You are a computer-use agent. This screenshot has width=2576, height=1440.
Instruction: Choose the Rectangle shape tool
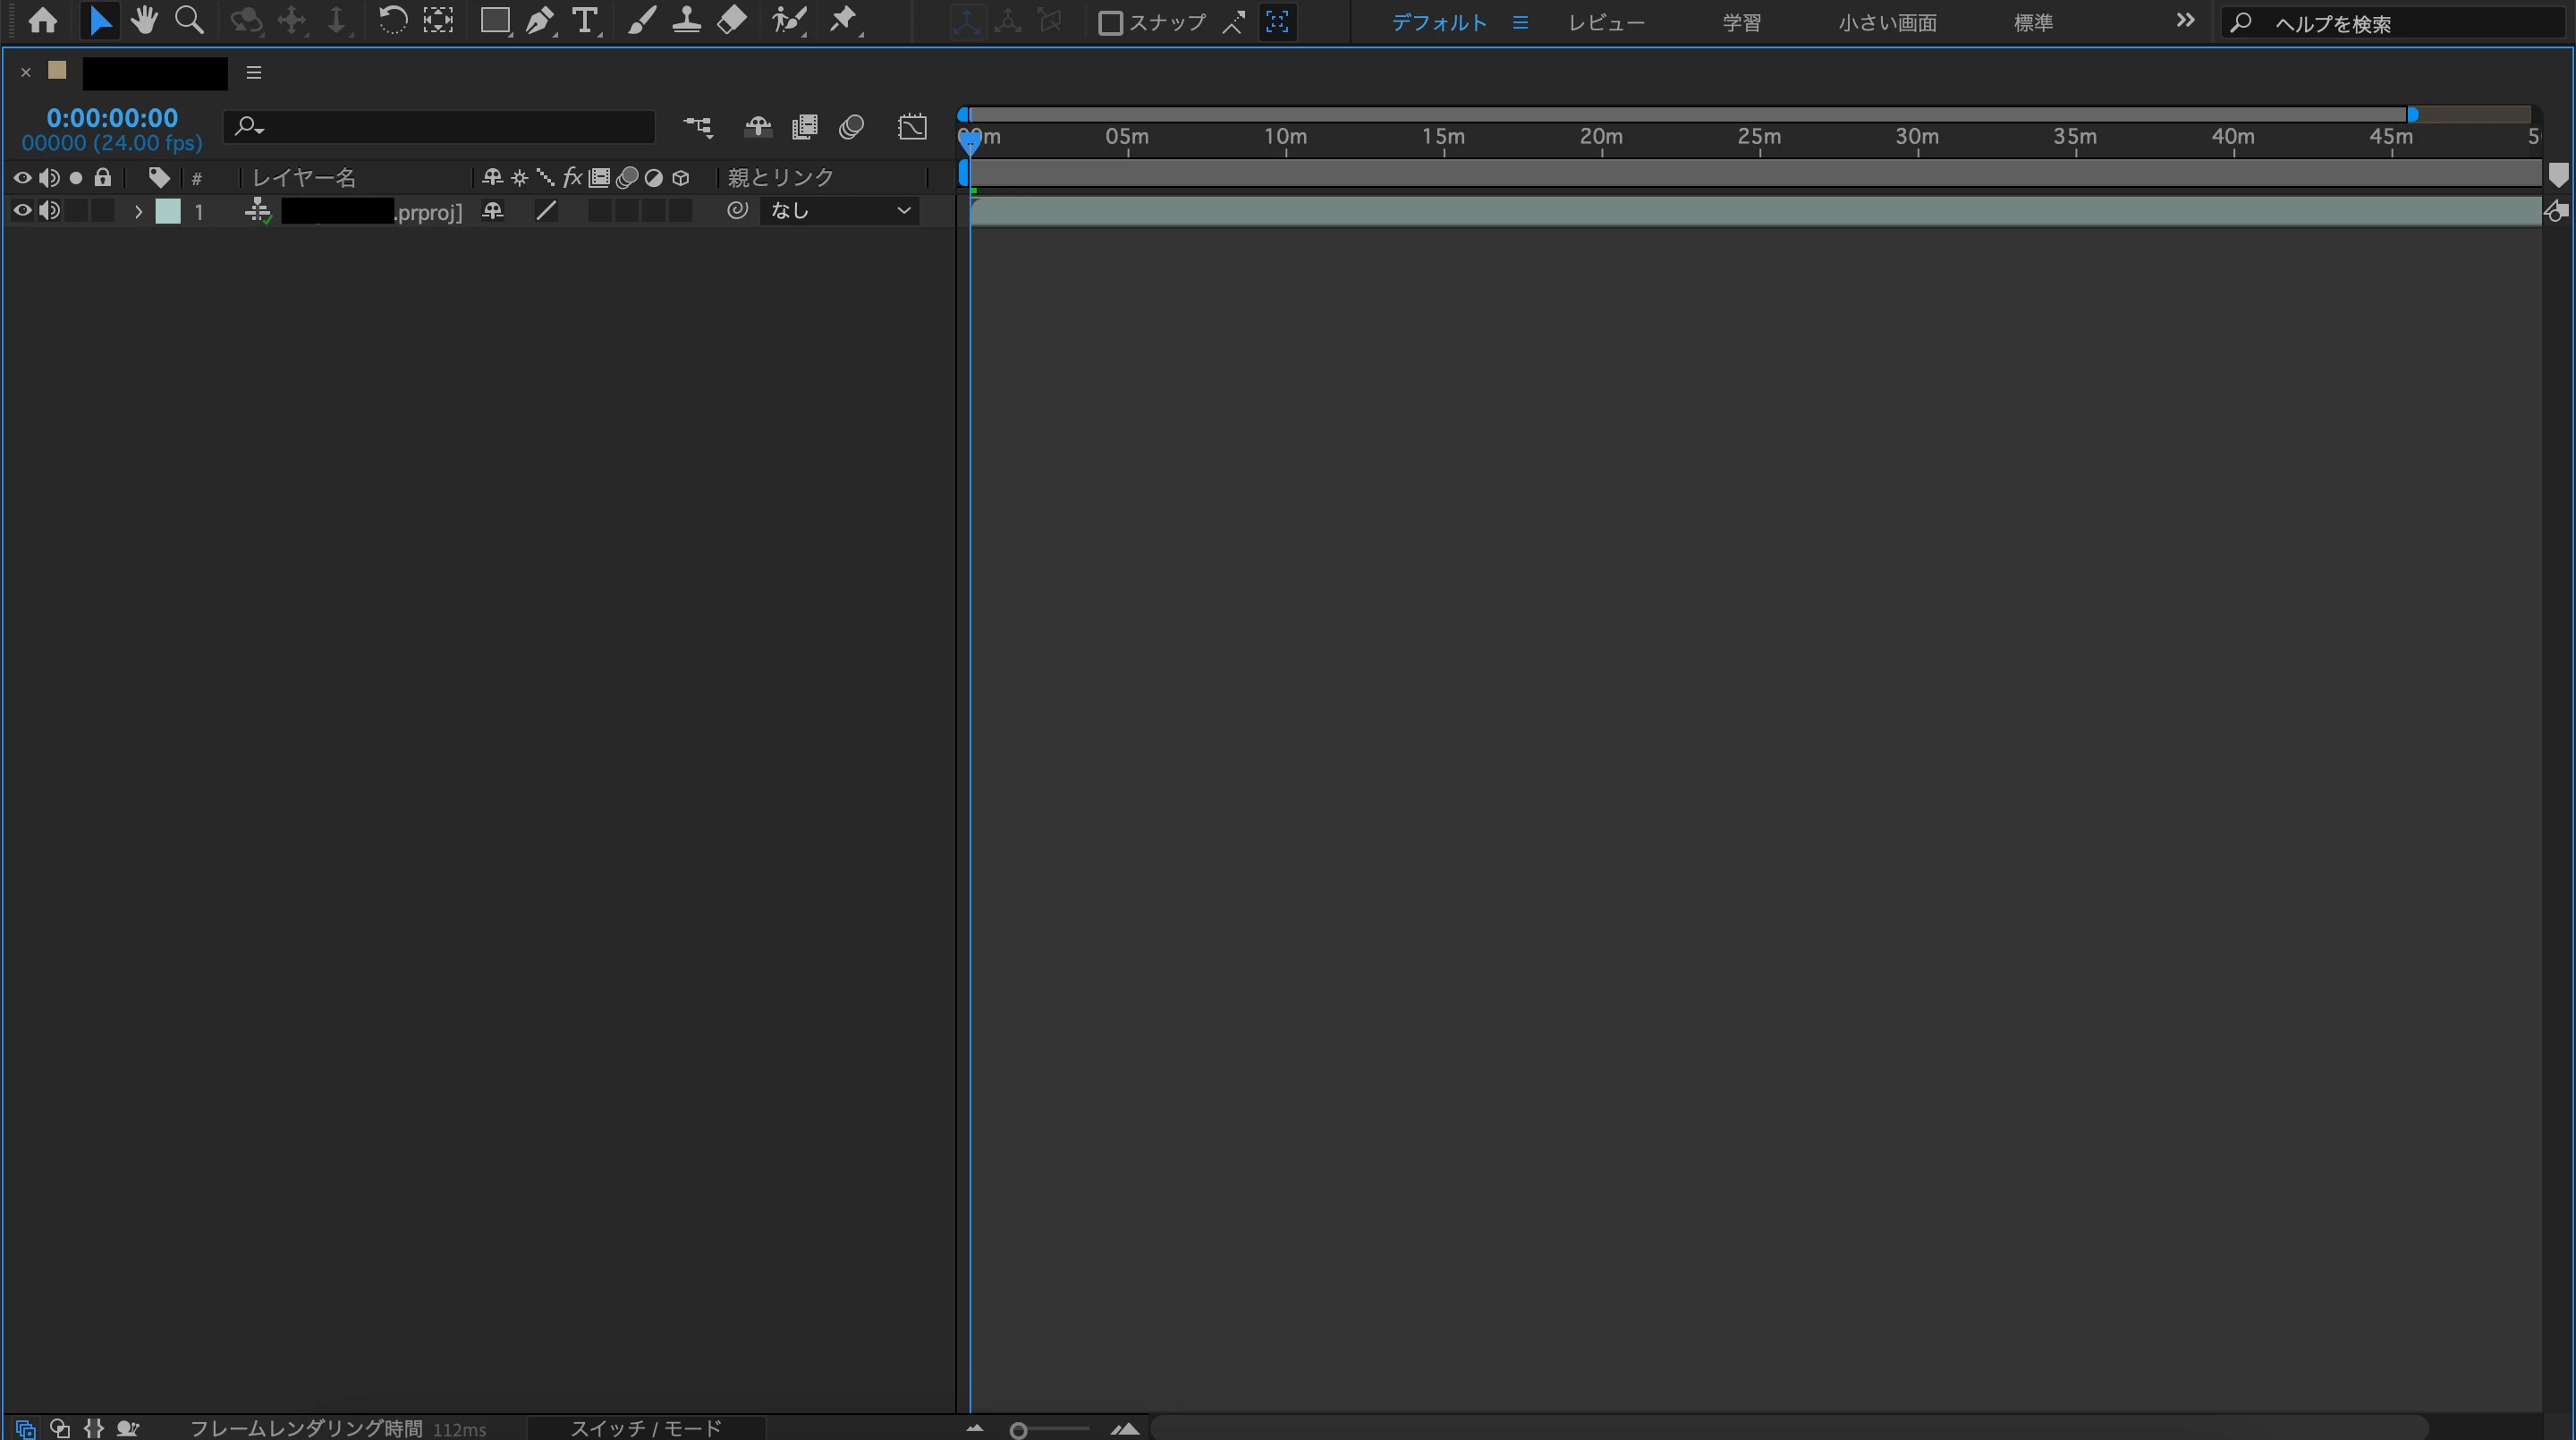[x=494, y=21]
